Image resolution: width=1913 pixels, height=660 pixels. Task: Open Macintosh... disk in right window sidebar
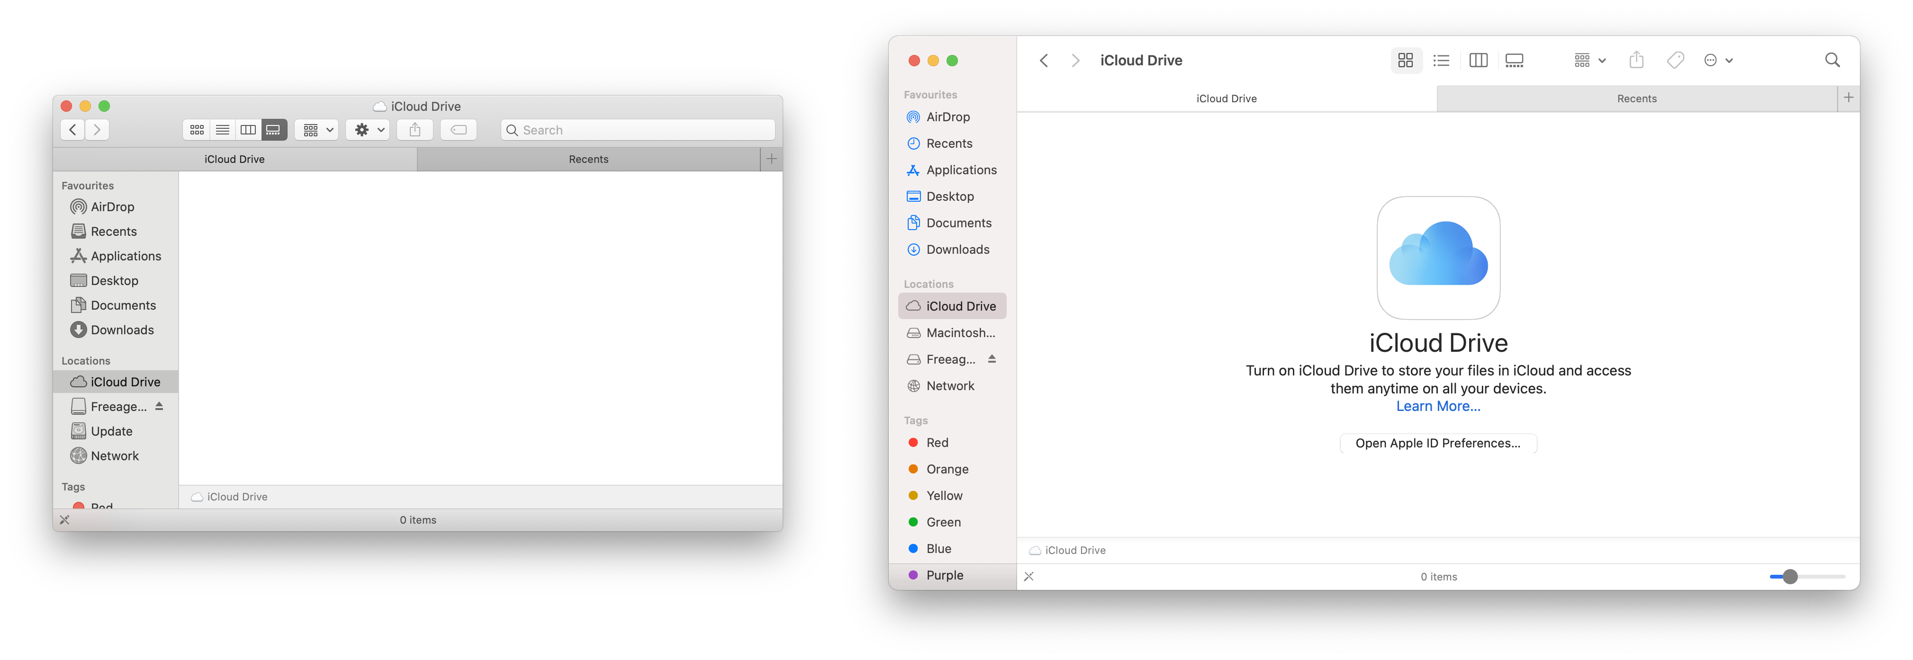tap(952, 332)
